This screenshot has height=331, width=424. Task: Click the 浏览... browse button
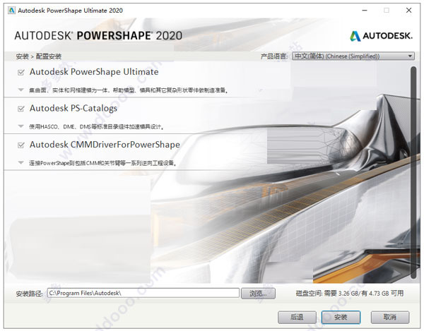coord(258,293)
